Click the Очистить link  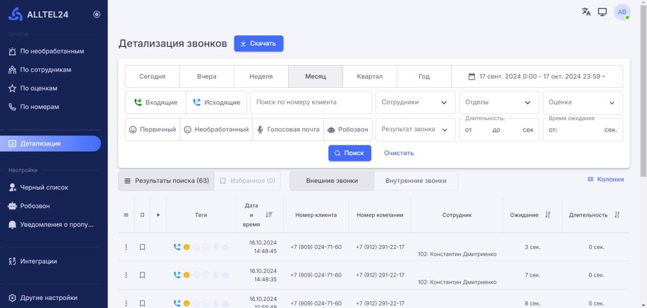click(x=399, y=153)
